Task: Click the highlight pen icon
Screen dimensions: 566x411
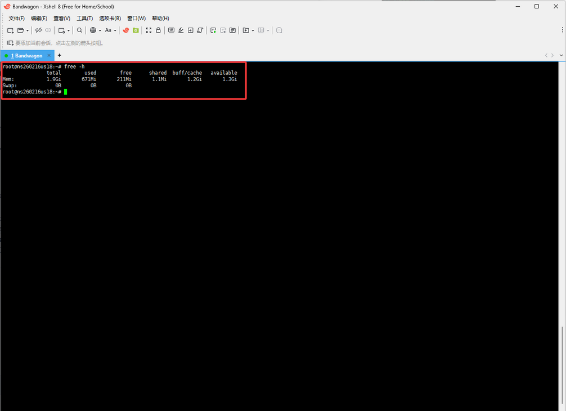Action: pos(181,30)
